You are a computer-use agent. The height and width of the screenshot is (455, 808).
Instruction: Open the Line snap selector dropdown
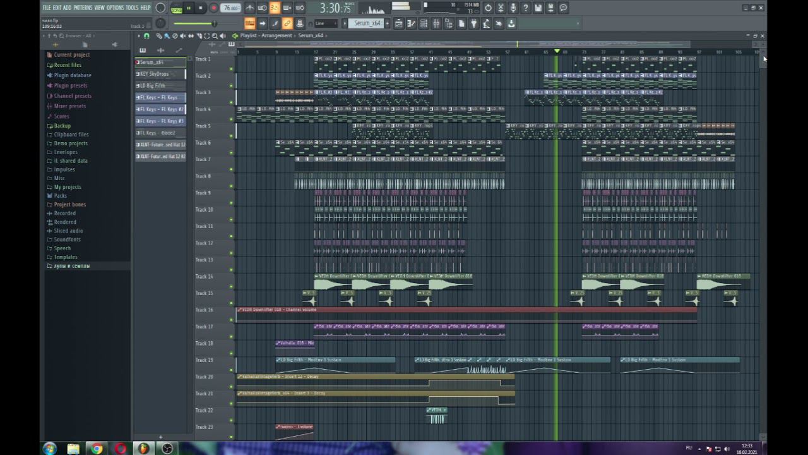click(x=326, y=23)
